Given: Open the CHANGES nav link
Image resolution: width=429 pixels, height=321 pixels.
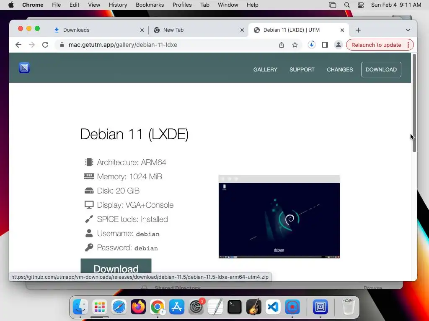Looking at the screenshot, I should pyautogui.click(x=340, y=70).
